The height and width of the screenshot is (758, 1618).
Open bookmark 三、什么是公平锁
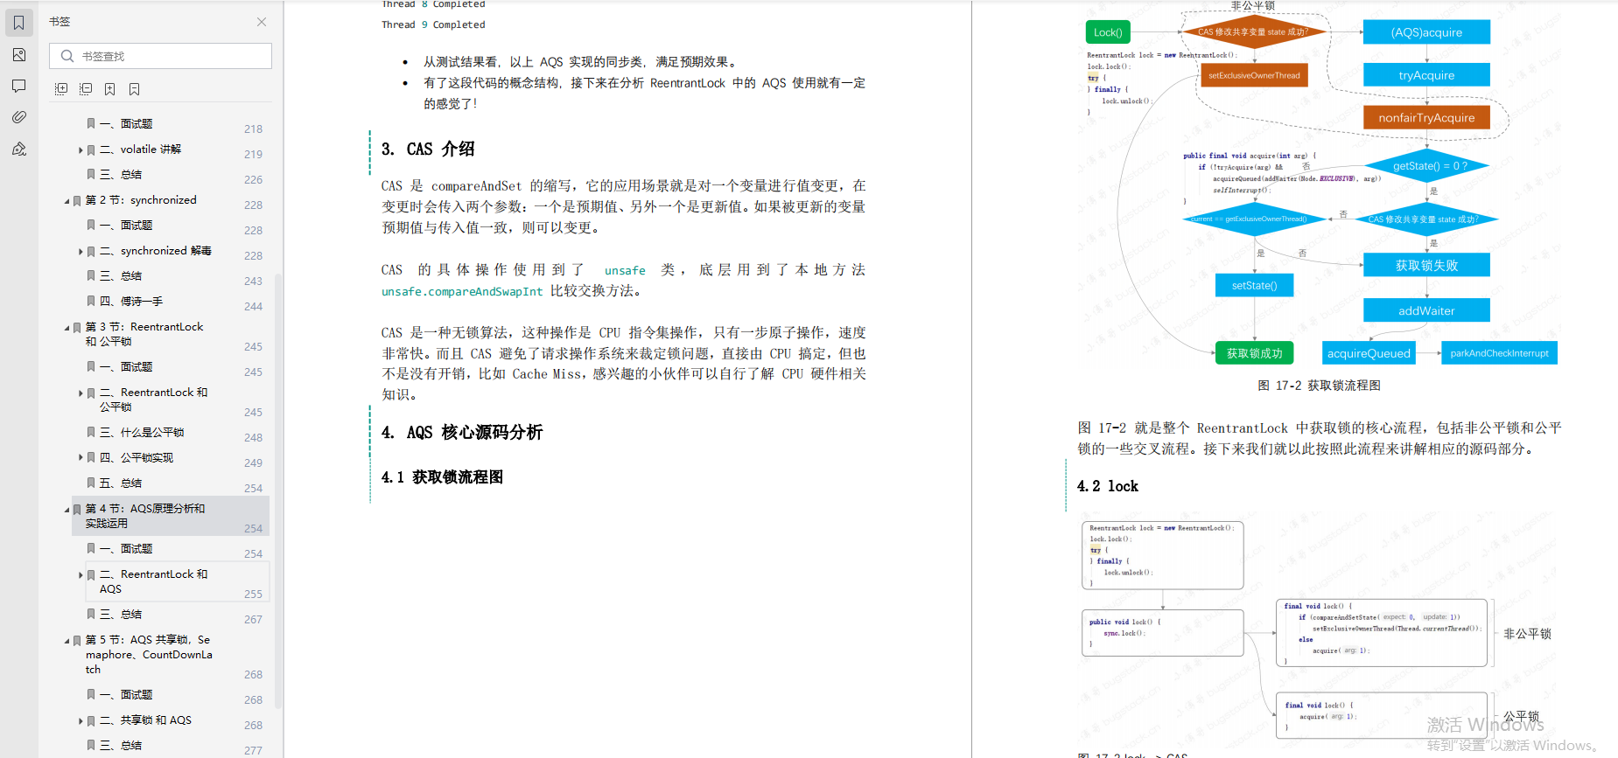[x=142, y=433]
